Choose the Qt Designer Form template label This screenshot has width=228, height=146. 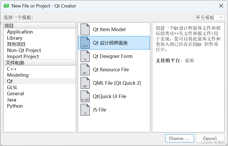coord(113,56)
